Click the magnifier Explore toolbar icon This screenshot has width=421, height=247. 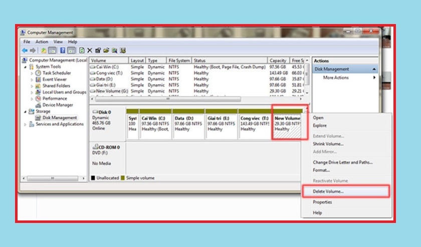tap(115, 50)
